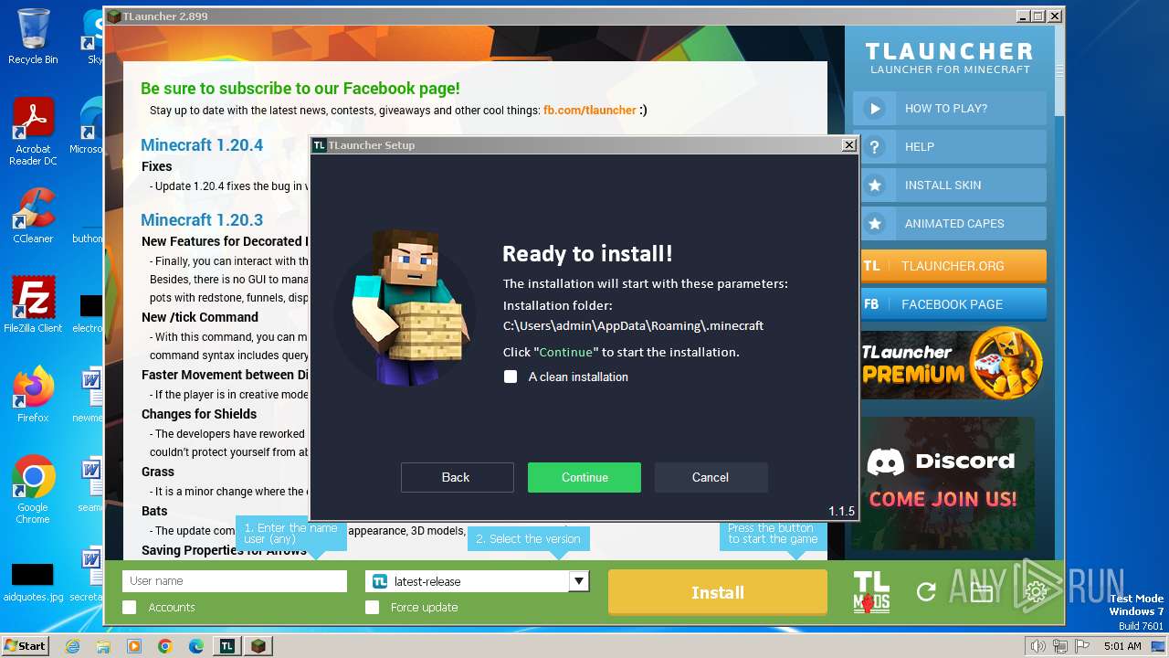Open Acrobat Reader DC desktop icon
This screenshot has height=658, width=1169.
[x=33, y=132]
